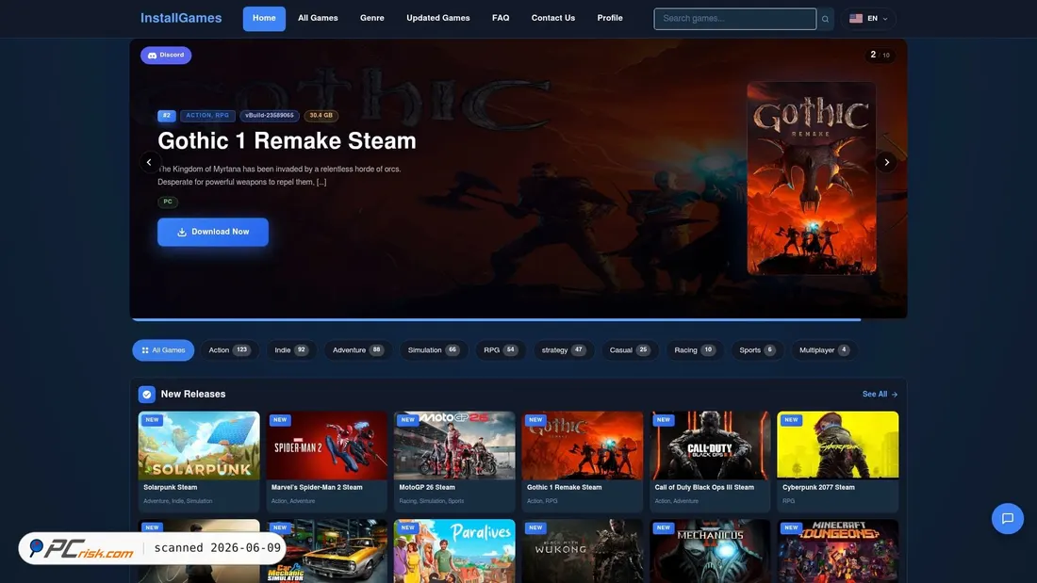Open the EN language dropdown
Screen dimensions: 1037x583
pyautogui.click(x=869, y=19)
